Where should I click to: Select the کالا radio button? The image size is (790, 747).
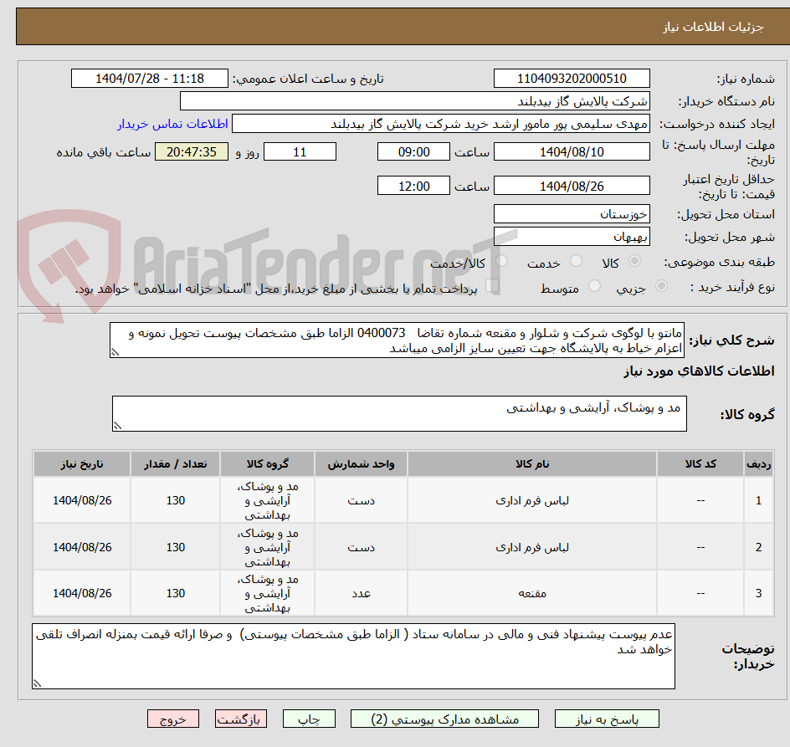tap(634, 260)
